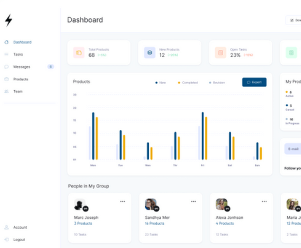301x248 pixels.
Task: Click the Total Products value 68
Action: coord(92,55)
